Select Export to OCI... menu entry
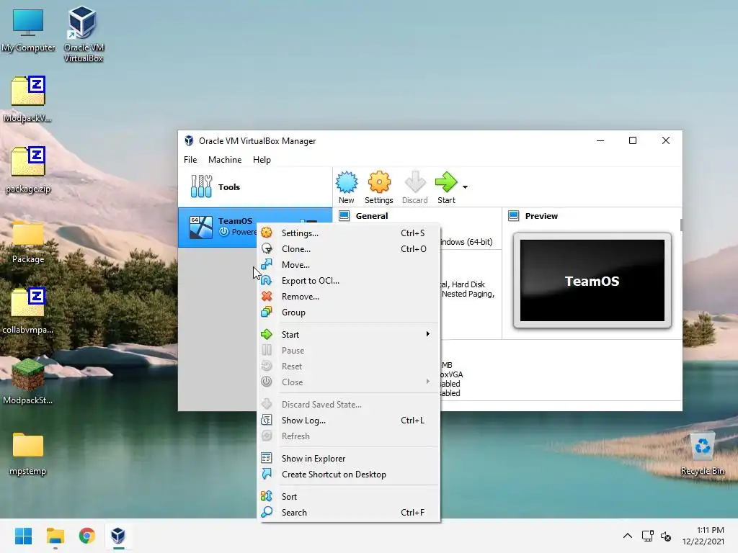The height and width of the screenshot is (553, 738). tap(349, 281)
